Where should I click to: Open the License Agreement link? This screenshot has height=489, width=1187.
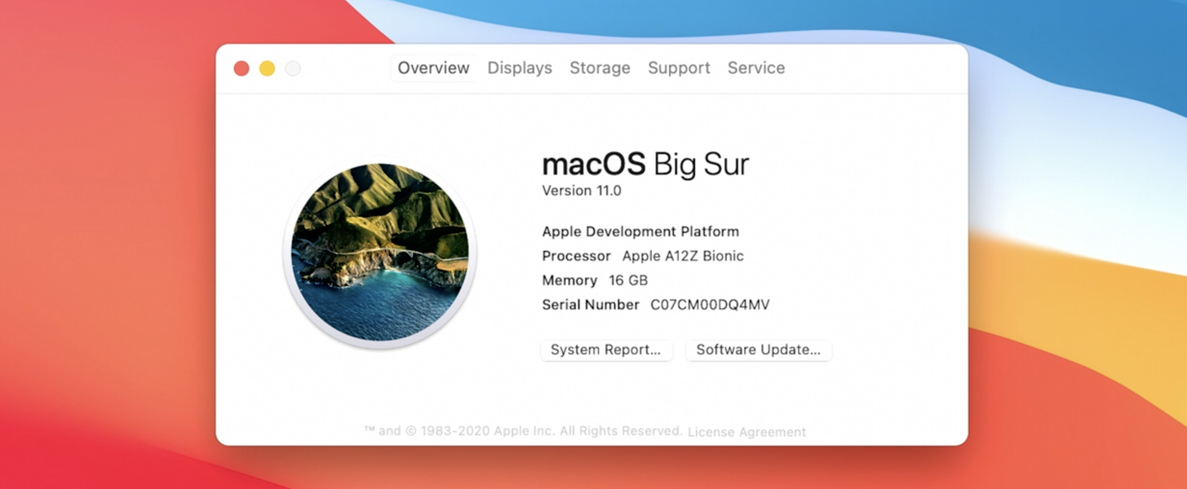click(746, 432)
